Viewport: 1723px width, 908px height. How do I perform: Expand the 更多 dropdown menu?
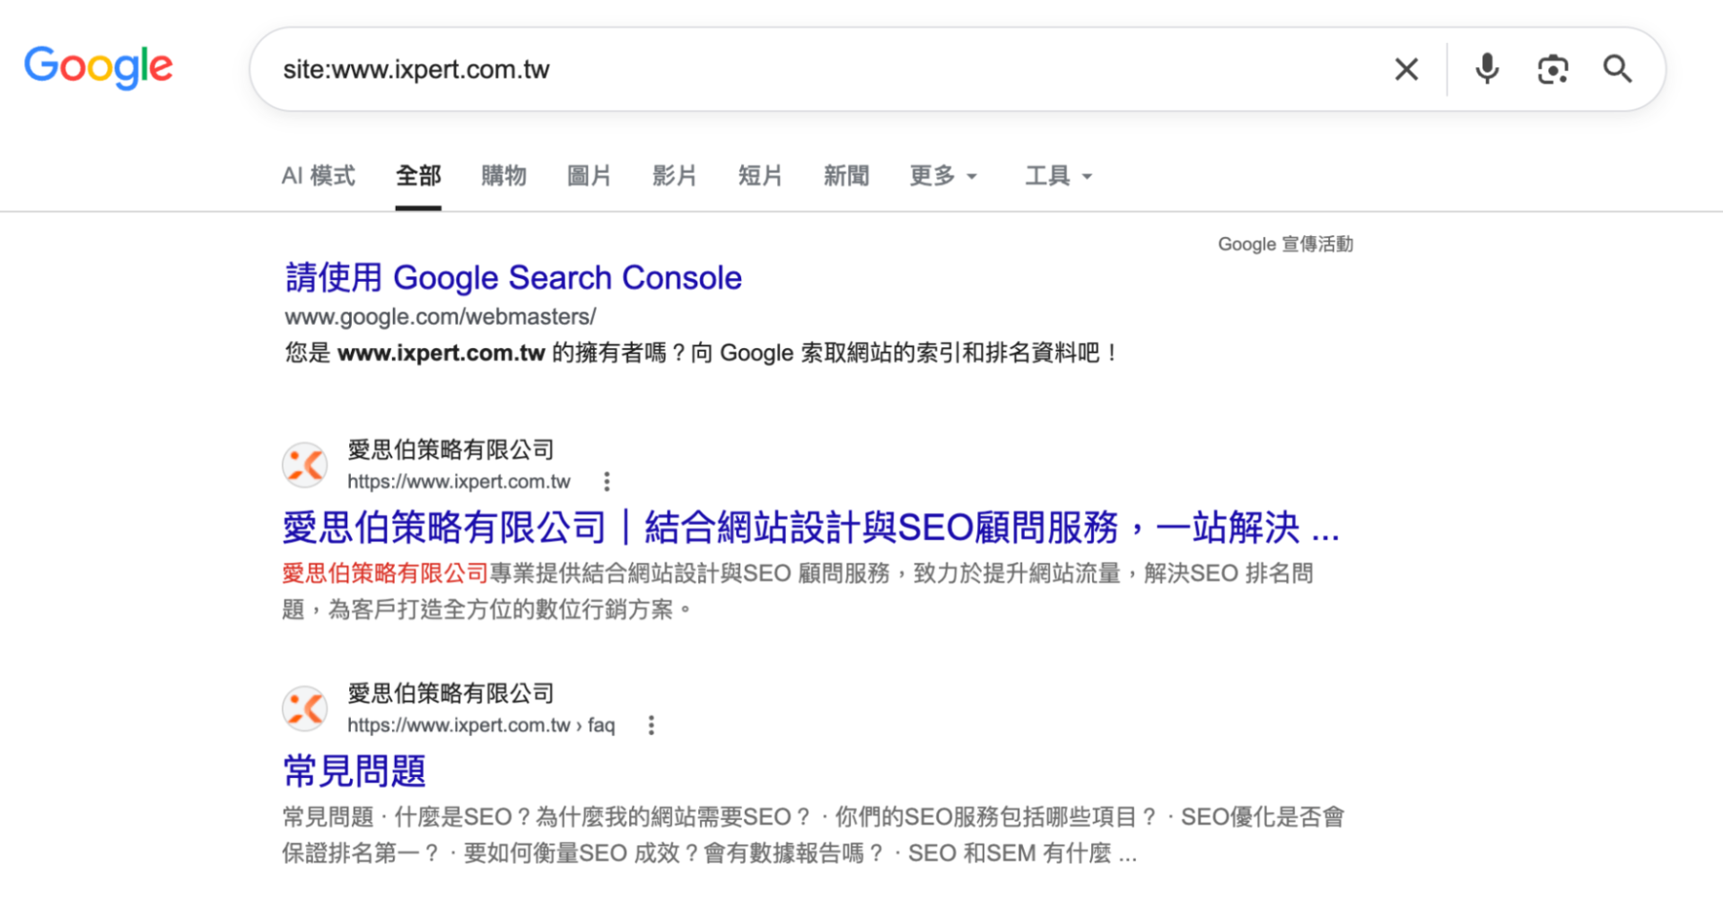pos(942,176)
